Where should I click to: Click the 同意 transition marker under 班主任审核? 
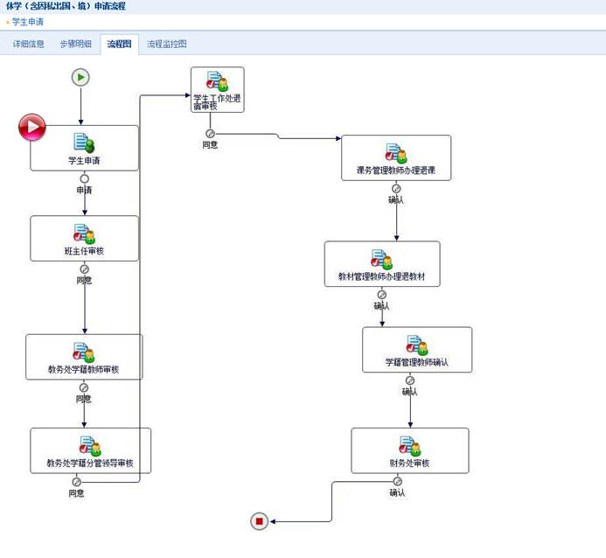84,269
